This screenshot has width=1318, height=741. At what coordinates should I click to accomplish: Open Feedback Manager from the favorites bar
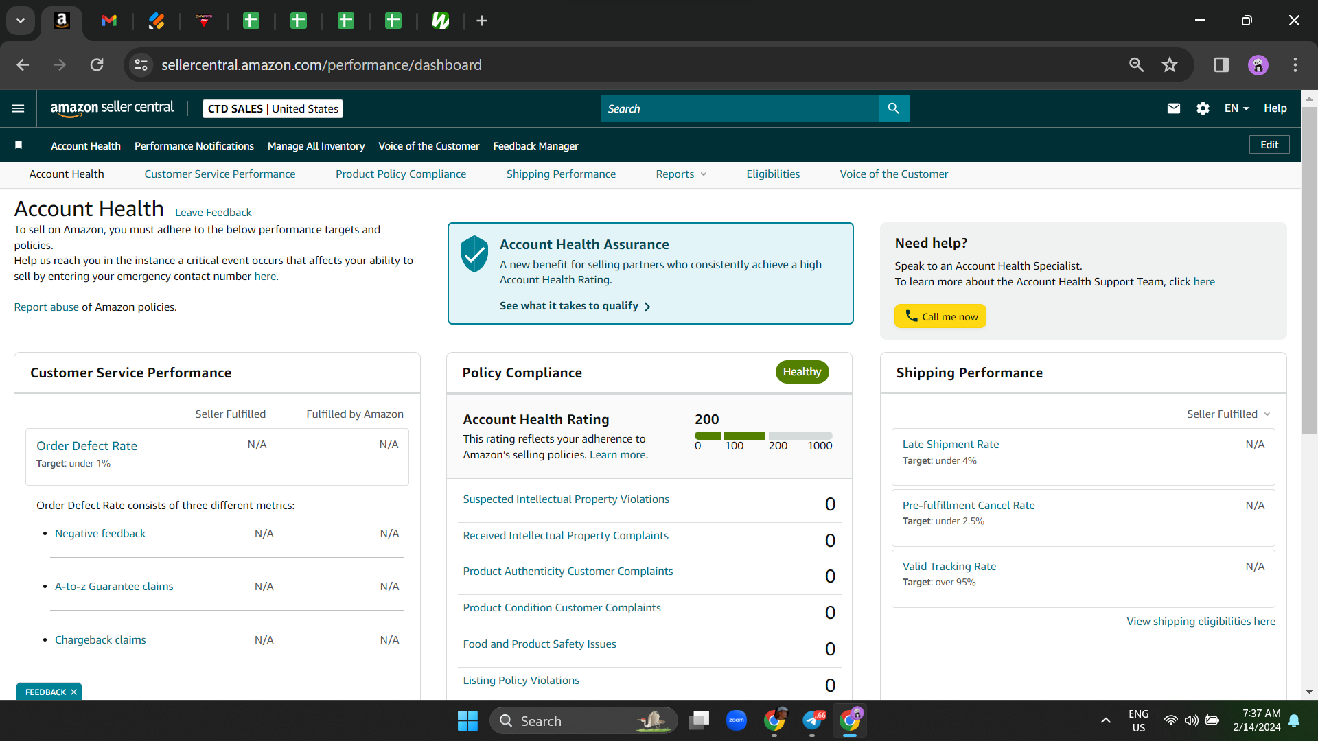(x=535, y=146)
